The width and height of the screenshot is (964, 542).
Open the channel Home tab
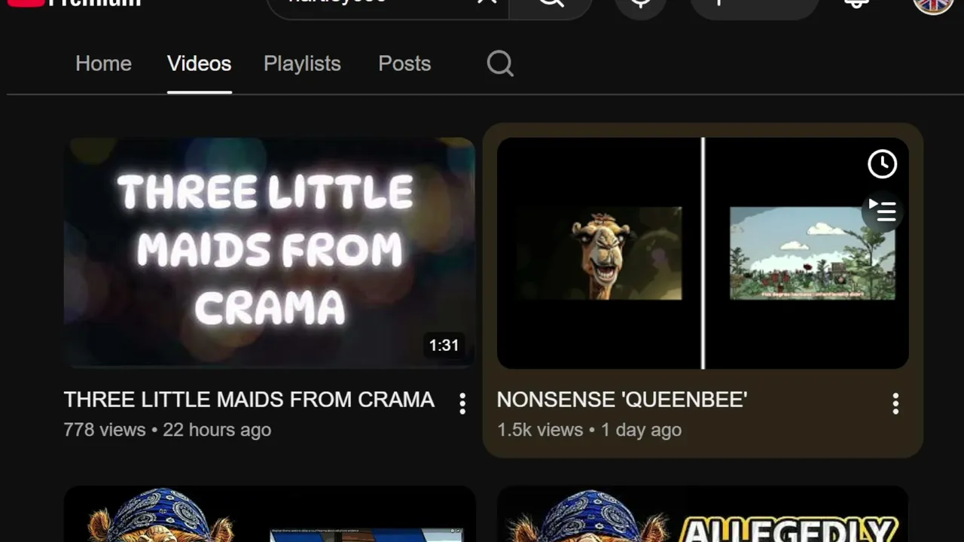point(103,63)
